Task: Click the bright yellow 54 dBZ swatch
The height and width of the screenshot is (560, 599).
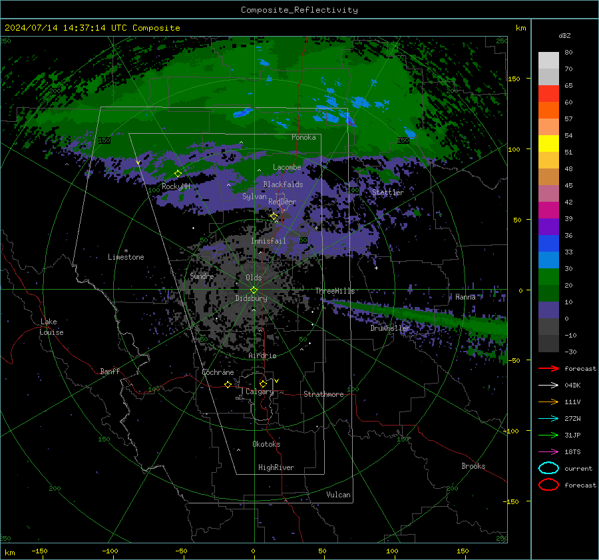Action: (x=548, y=144)
